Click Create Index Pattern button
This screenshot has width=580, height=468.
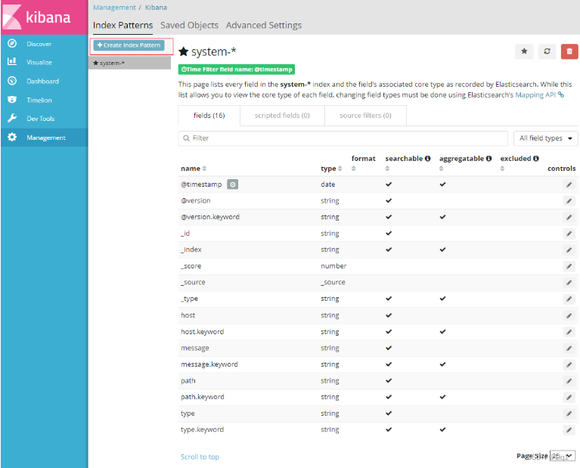[x=129, y=45]
